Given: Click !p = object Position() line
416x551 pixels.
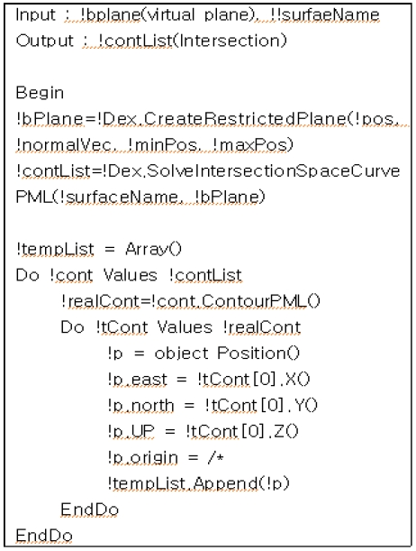Looking at the screenshot, I should (203, 354).
